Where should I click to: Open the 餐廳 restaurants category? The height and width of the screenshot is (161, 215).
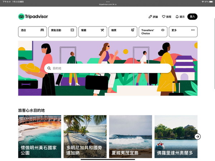(x=93, y=31)
